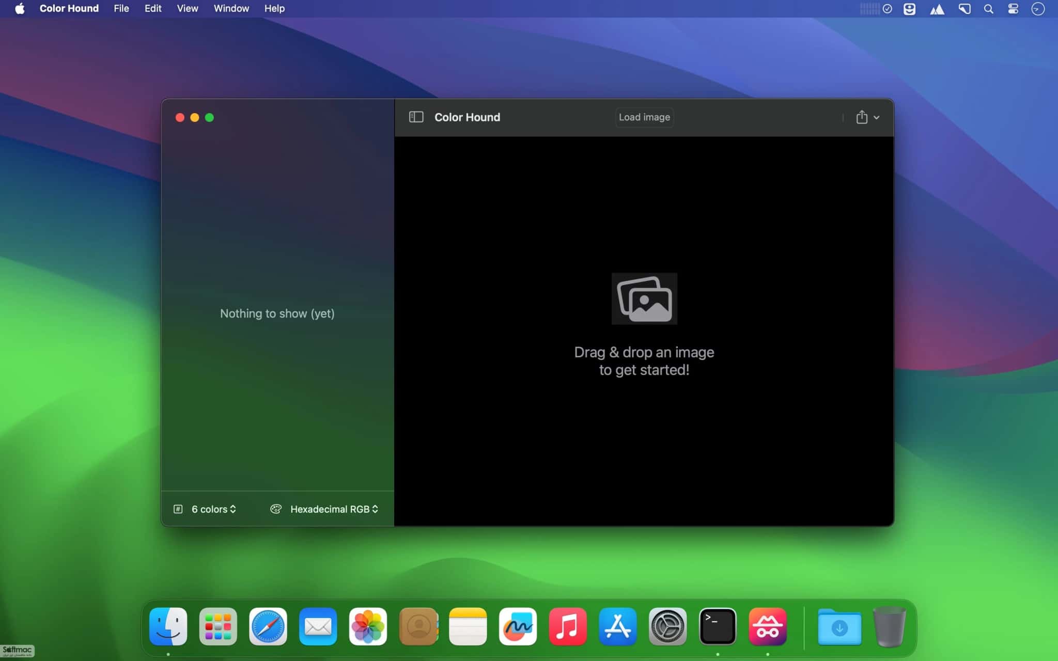The width and height of the screenshot is (1058, 661).
Task: Click the number sign icon beside 6 colors
Action: pos(178,509)
